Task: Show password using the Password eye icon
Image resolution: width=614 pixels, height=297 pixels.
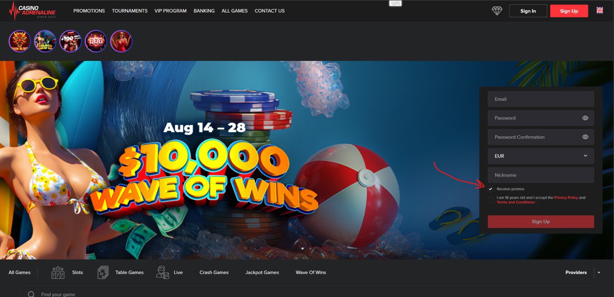Action: (x=585, y=118)
